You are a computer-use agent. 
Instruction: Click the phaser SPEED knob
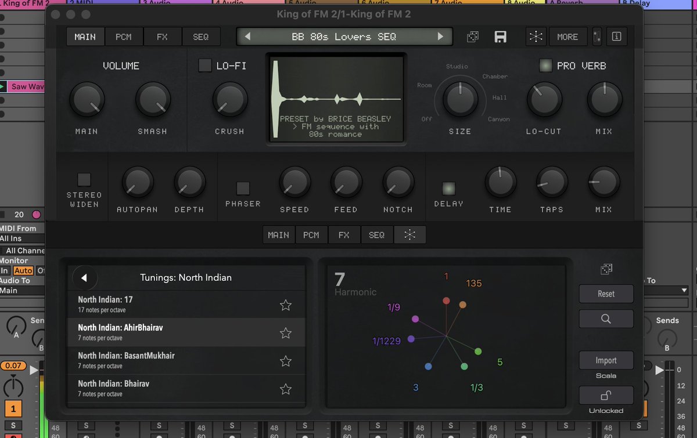coord(294,182)
